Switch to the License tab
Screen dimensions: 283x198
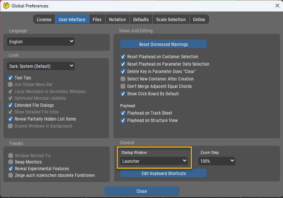(44, 19)
